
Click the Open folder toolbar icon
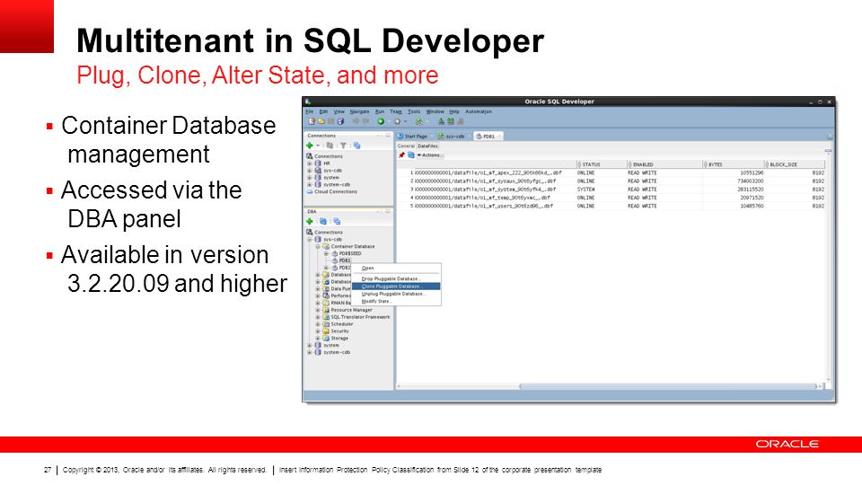(321, 121)
